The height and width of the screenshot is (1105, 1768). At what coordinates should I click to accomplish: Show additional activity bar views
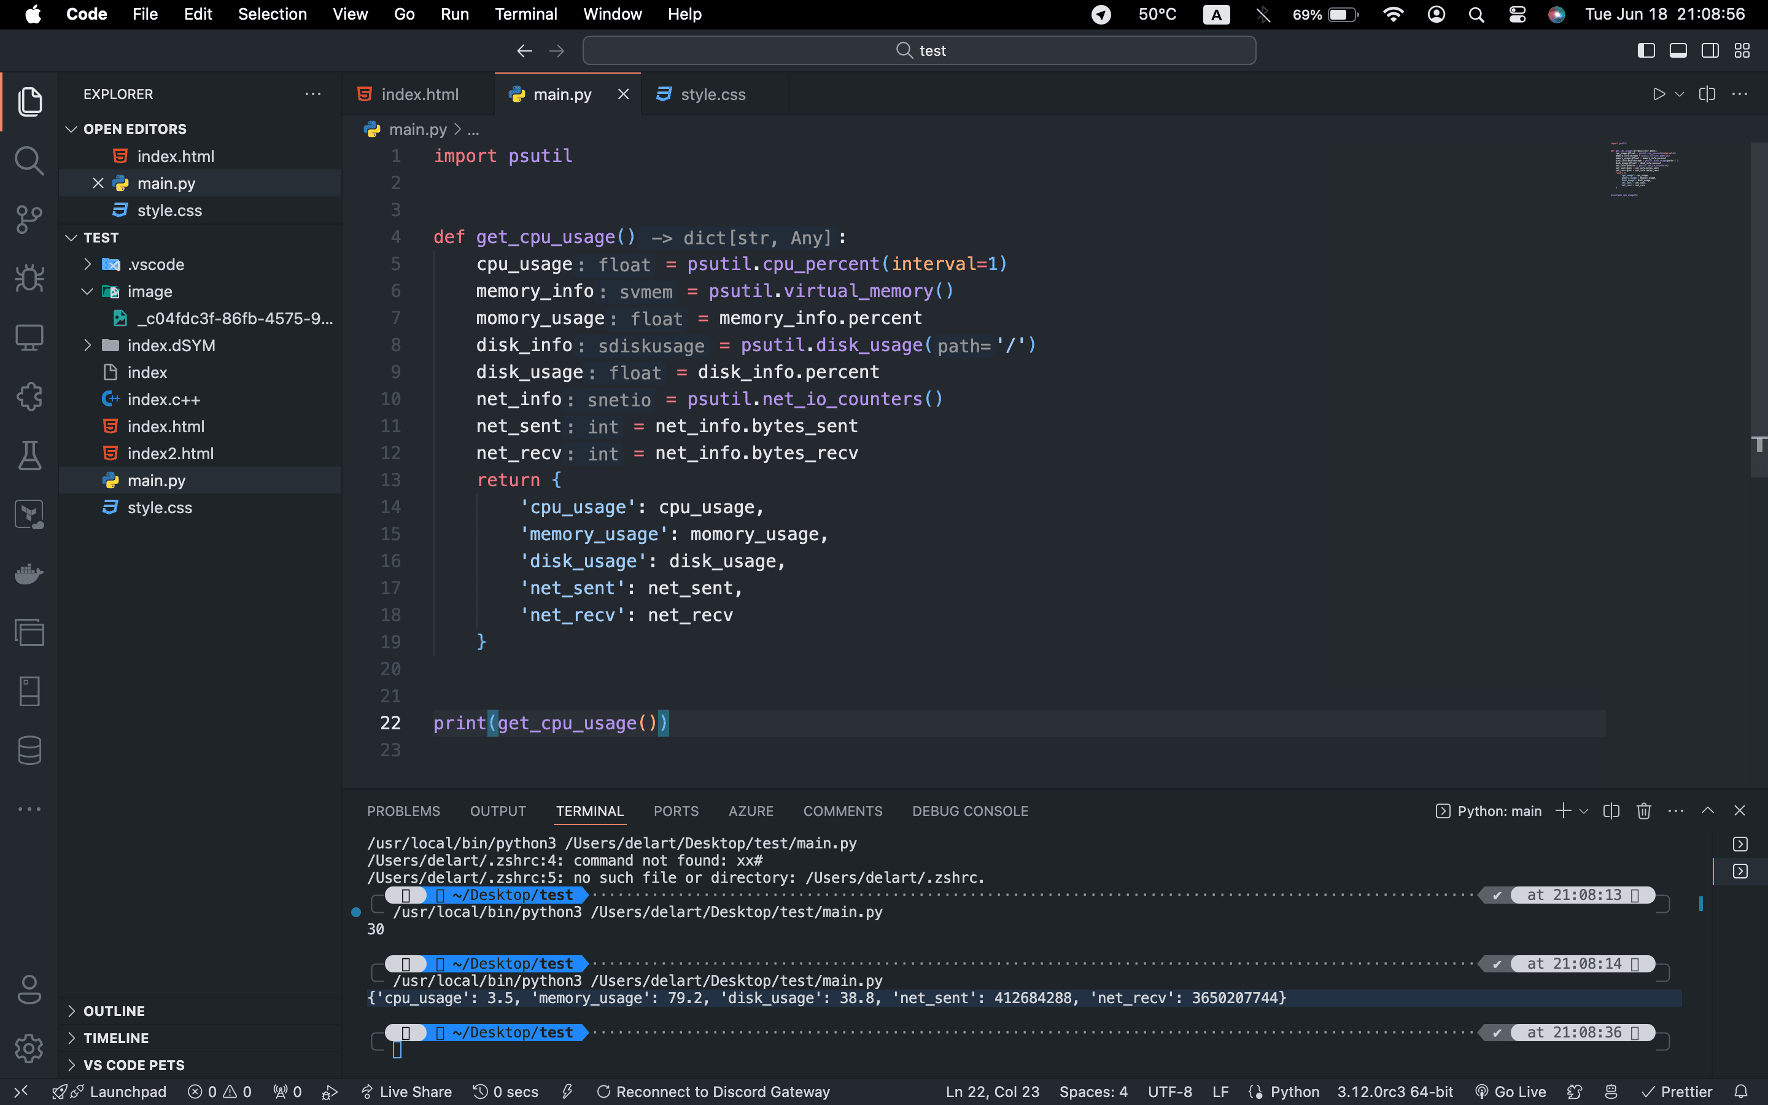(29, 809)
